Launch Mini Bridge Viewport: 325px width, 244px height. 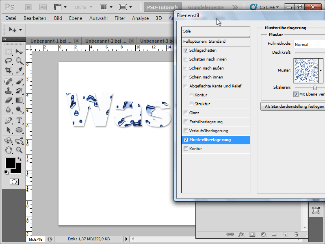[x=43, y=7]
